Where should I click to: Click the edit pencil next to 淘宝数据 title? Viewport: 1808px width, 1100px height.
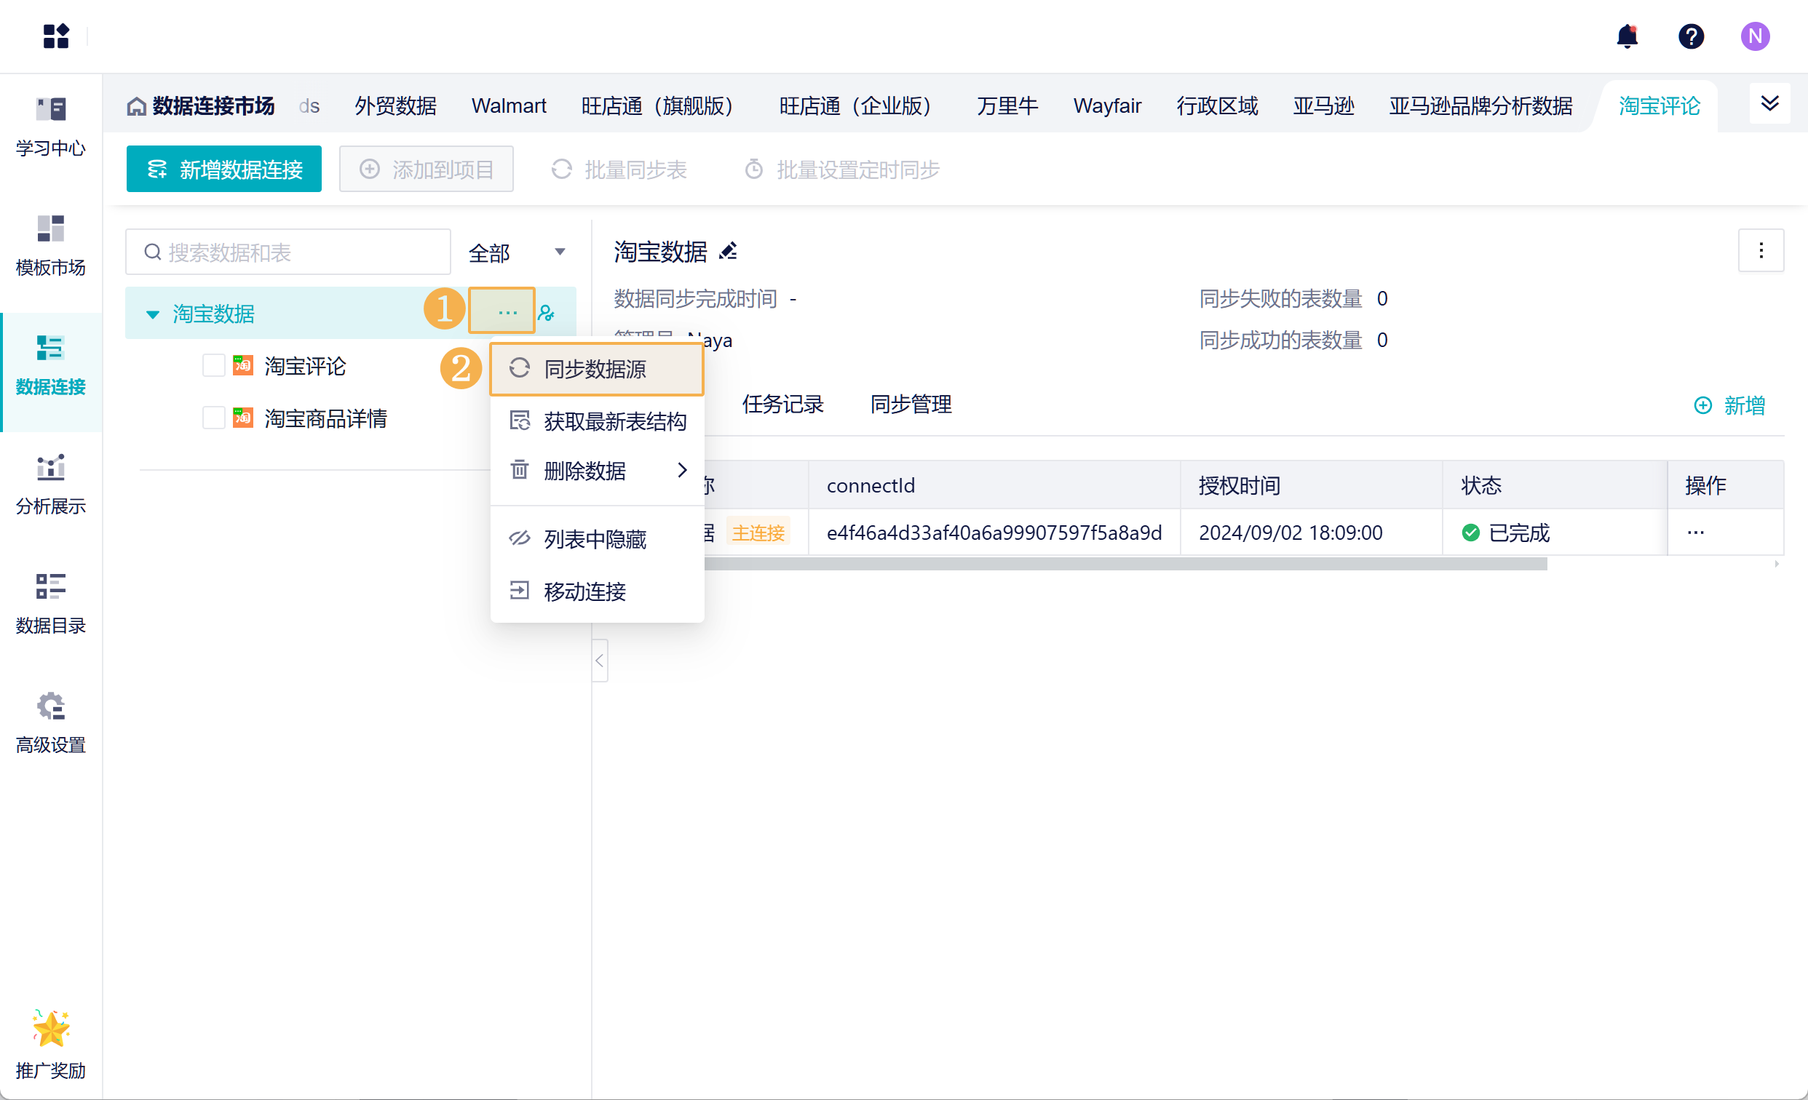[728, 252]
